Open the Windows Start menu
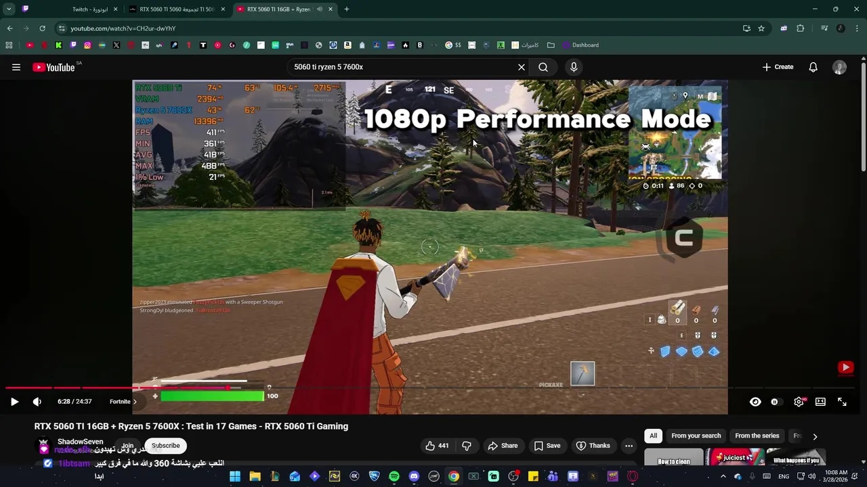 [x=235, y=477]
